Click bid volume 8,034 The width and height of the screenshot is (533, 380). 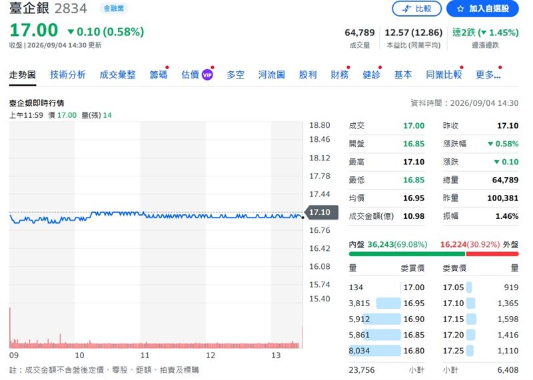click(359, 351)
